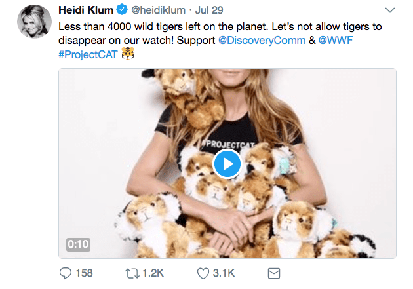This screenshot has height=289, width=413.
Task: Click the 158 replies count
Action: point(85,273)
